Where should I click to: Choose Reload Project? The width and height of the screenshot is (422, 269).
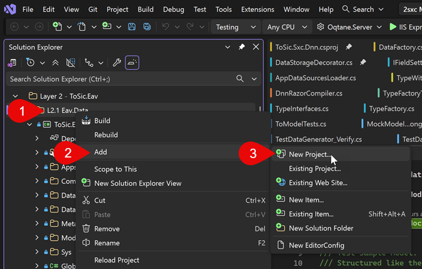click(174, 260)
